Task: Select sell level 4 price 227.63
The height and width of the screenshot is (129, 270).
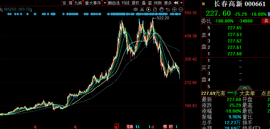Action: click(x=235, y=34)
